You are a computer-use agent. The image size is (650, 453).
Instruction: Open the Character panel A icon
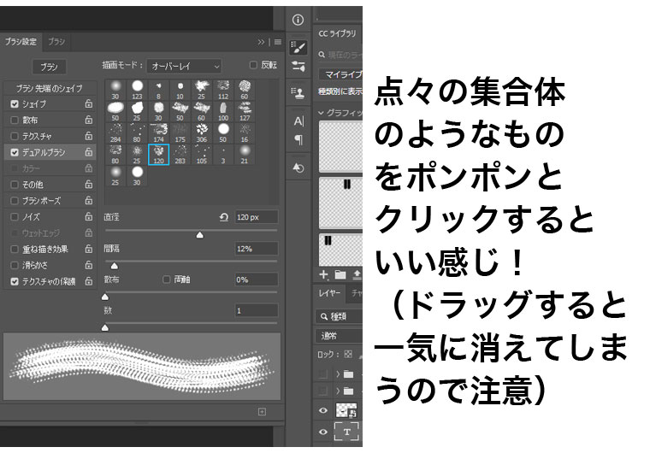pos(298,121)
